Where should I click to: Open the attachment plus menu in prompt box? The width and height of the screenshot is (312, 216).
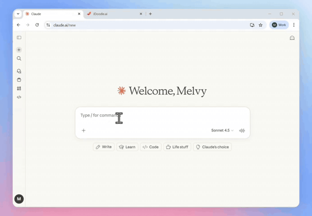[83, 130]
